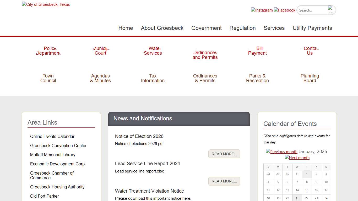The height and width of the screenshot is (201, 358).
Task: Expand the About Groesbeck menu
Action: click(162, 28)
